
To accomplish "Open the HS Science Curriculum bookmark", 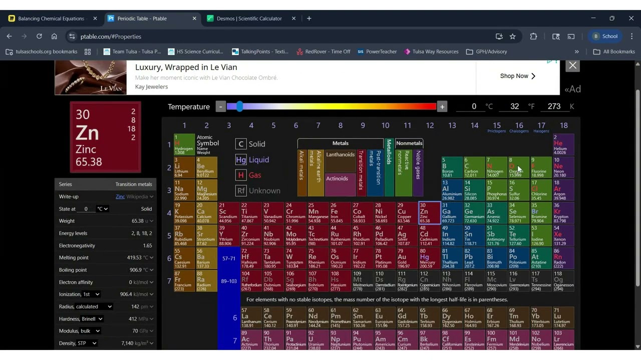I will click(196, 51).
